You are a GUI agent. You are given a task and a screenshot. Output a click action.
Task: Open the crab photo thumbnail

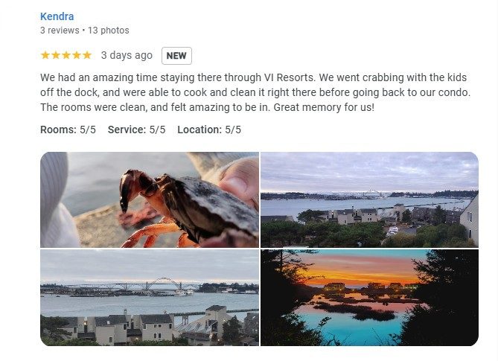pos(150,199)
